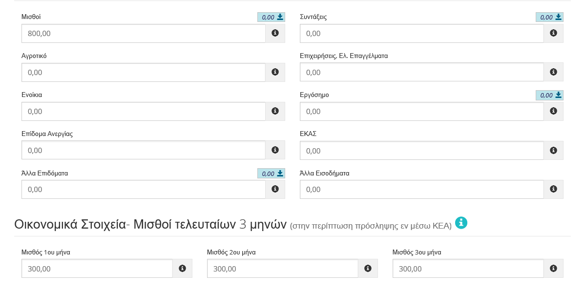Click the info icon beside Συντάξεις field

coord(553,33)
